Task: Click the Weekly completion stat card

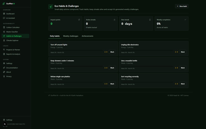Action: (x=171, y=24)
